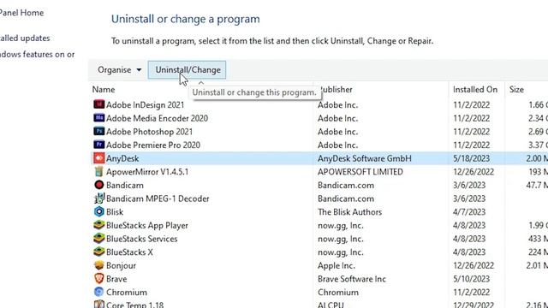Sort programs by Publisher column header
Image resolution: width=548 pixels, height=308 pixels.
point(337,90)
